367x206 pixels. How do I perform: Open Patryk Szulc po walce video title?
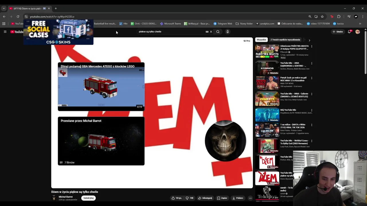click(293, 79)
